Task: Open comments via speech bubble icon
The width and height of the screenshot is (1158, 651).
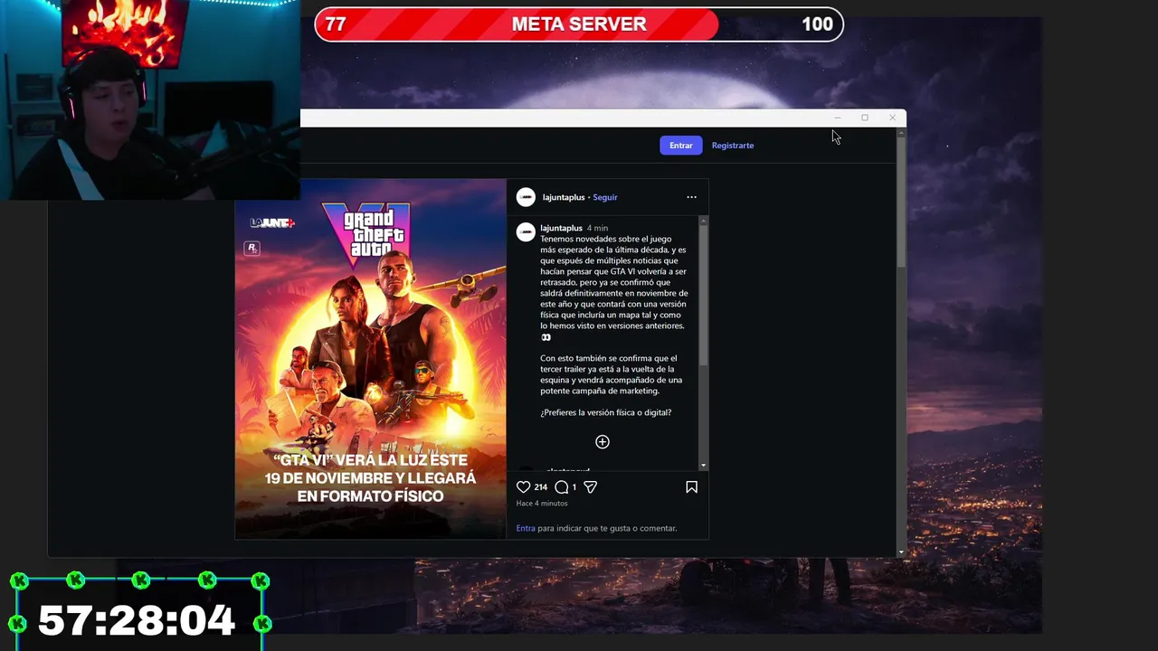Action: click(561, 486)
